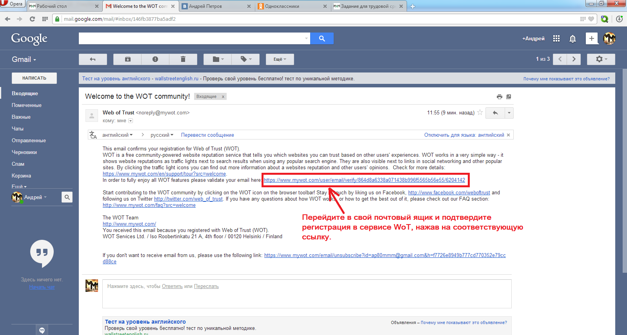The image size is (627, 335).
Task: Click the НАПИСАТЬ compose button
Action: click(x=34, y=78)
